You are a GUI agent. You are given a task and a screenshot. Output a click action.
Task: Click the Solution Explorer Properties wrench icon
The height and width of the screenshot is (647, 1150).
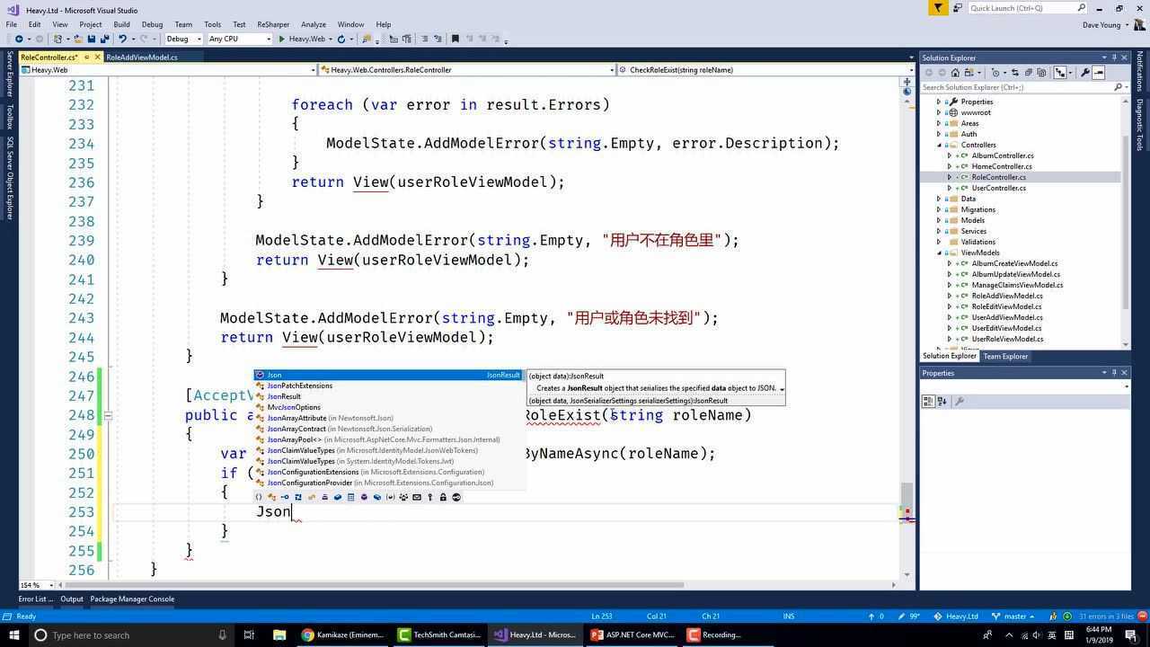pos(1085,73)
